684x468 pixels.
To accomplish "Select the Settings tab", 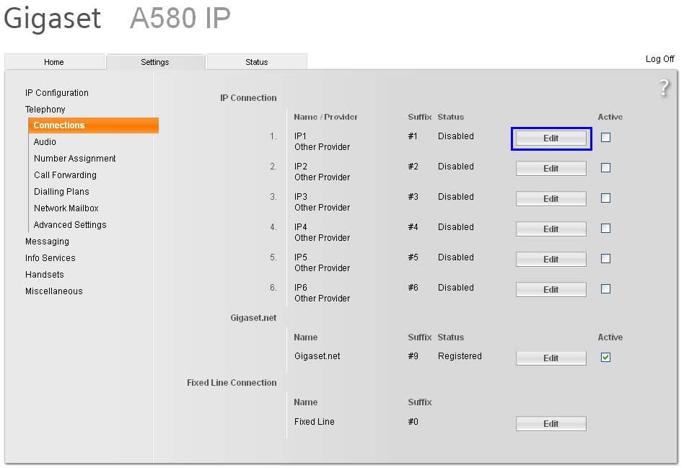I will pos(155,62).
